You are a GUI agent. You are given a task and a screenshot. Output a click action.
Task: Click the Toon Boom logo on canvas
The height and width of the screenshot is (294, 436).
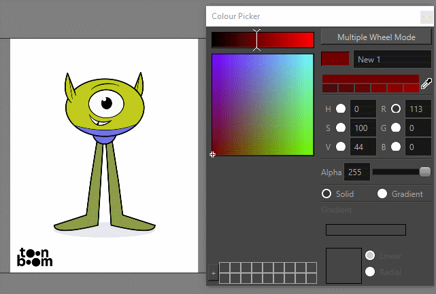[x=35, y=256]
